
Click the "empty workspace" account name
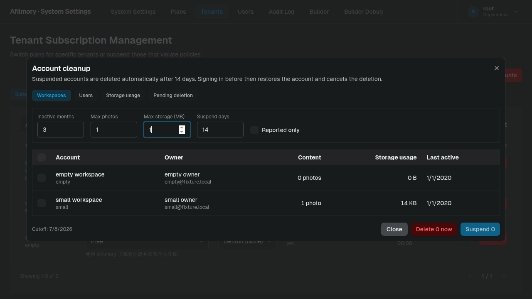coord(80,174)
